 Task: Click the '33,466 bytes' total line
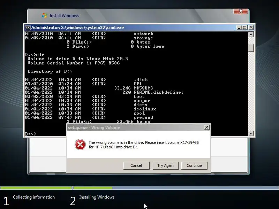[x=134, y=121]
